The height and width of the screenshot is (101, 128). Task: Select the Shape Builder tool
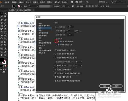[x=2, y=38]
